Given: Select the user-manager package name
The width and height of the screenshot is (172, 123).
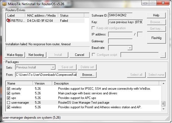Looking at the screenshot, I should click(x=20, y=103).
